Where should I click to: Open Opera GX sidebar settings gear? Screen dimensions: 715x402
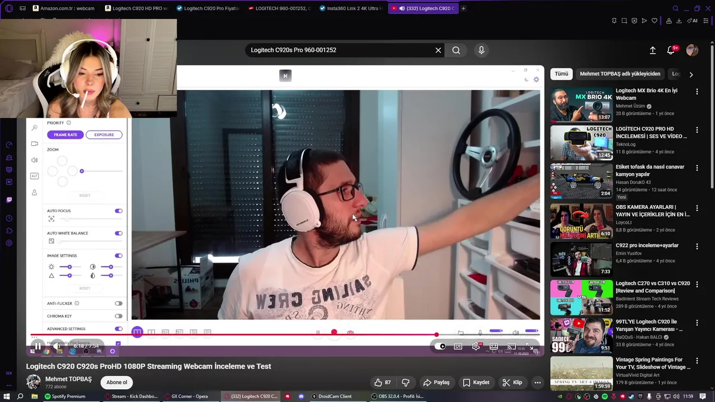click(9, 243)
